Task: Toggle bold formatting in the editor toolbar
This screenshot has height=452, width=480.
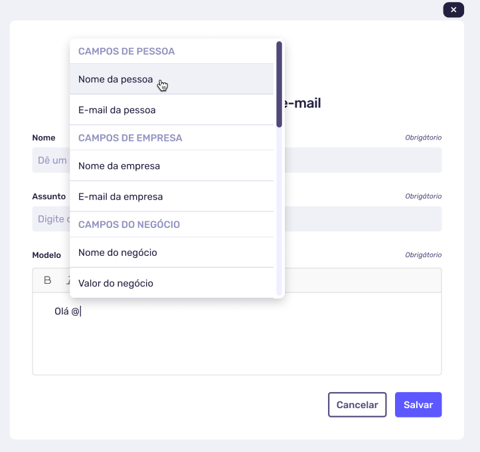Action: 47,280
